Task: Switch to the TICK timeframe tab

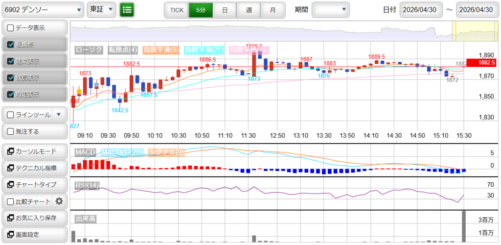Action: pos(176,10)
